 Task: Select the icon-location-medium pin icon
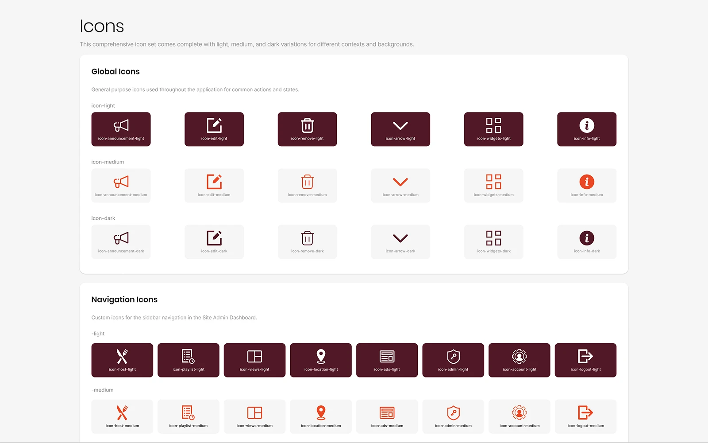[x=321, y=412]
